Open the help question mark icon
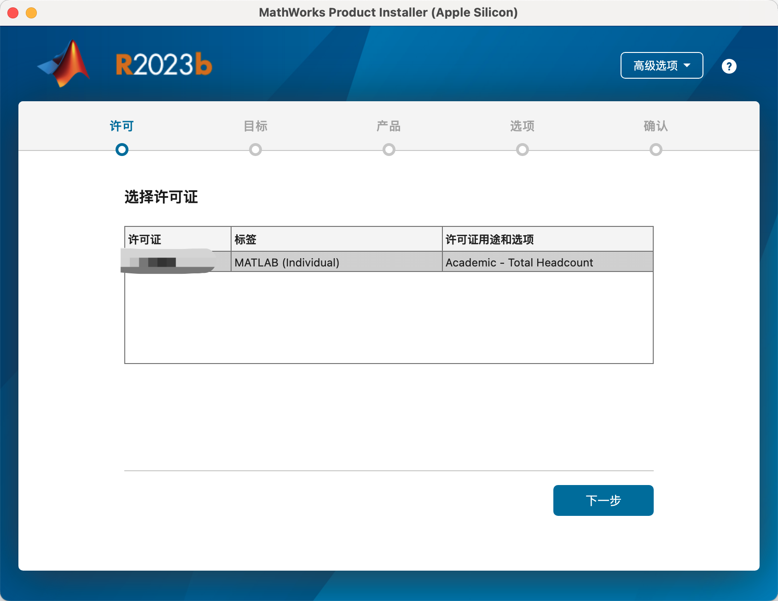The image size is (778, 601). (x=729, y=66)
